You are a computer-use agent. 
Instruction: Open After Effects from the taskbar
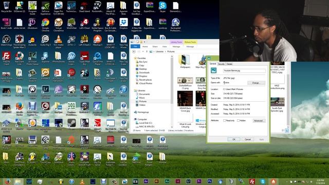click(146, 181)
